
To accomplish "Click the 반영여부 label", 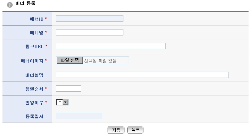I will (34, 103).
